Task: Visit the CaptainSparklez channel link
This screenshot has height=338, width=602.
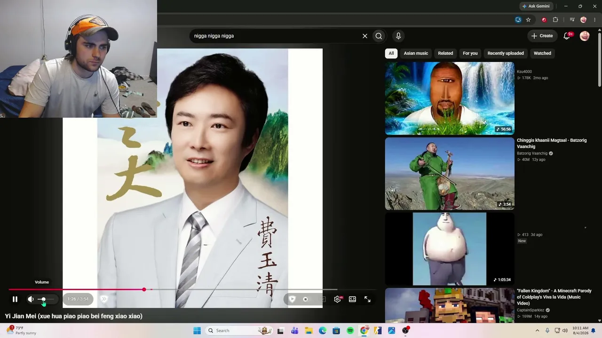Action: point(531,310)
